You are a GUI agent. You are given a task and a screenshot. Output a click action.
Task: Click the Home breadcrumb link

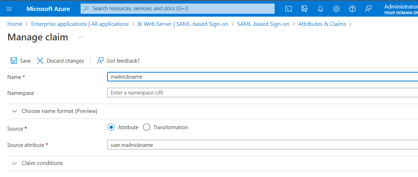[15, 24]
